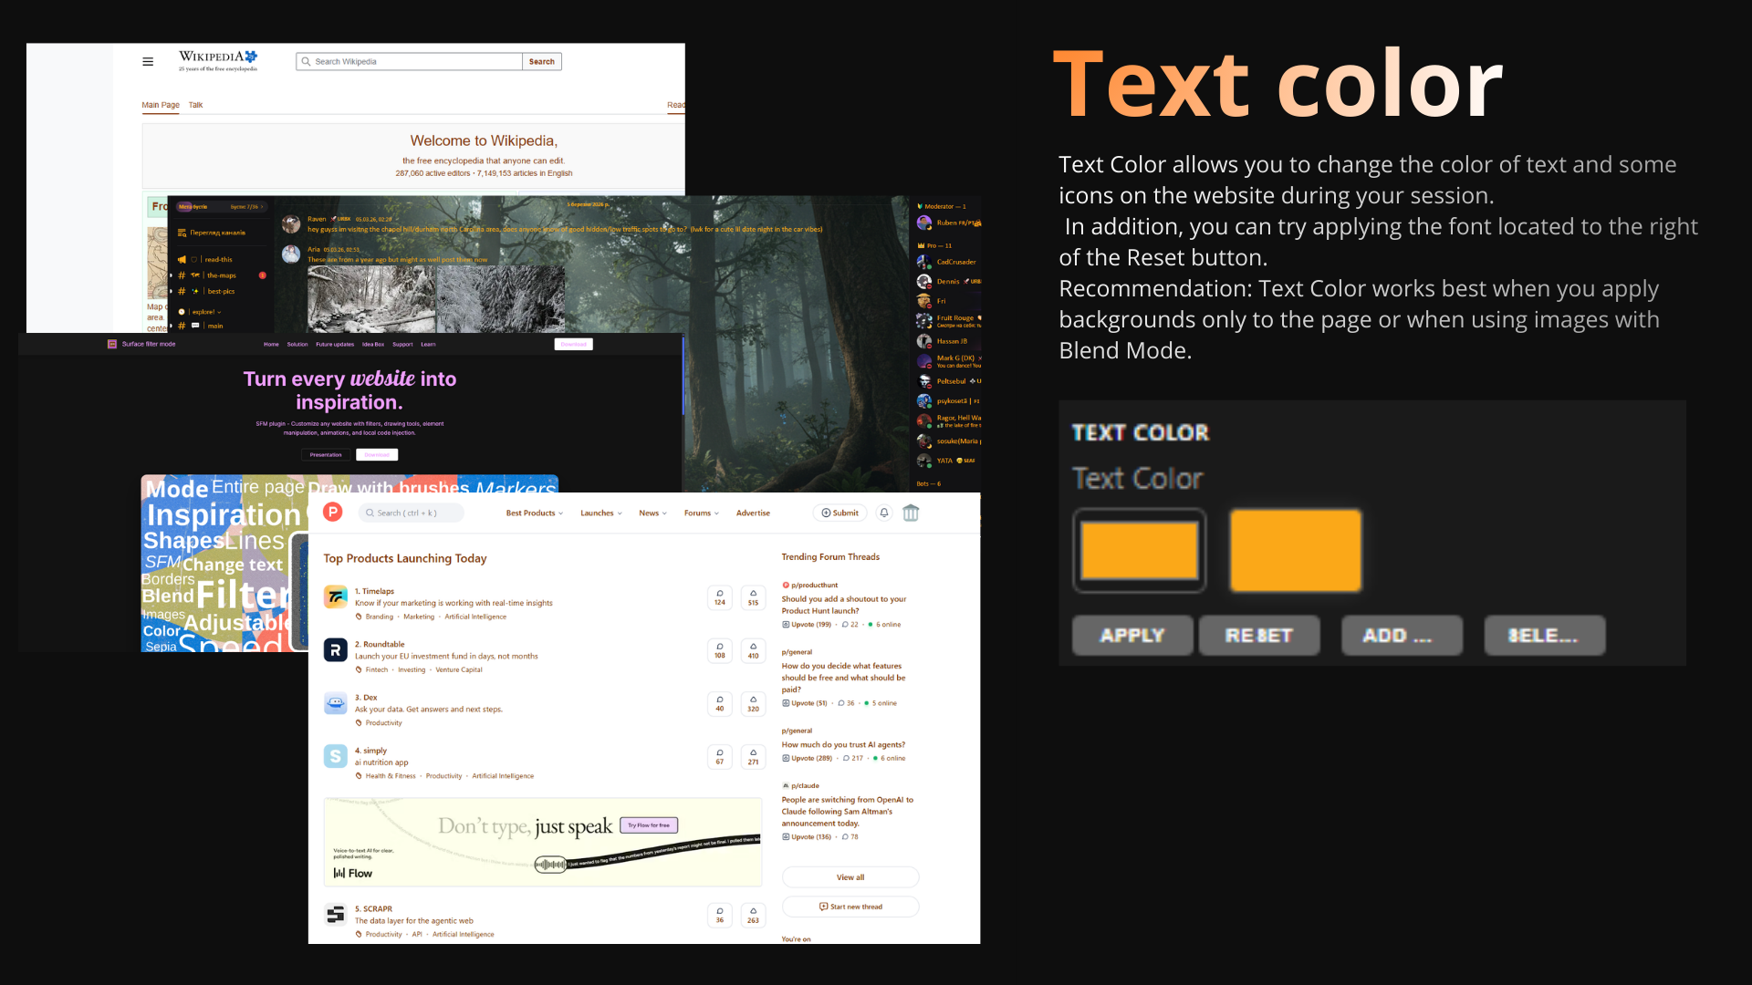
Task: Click the first orange color swatch
Action: pos(1139,550)
